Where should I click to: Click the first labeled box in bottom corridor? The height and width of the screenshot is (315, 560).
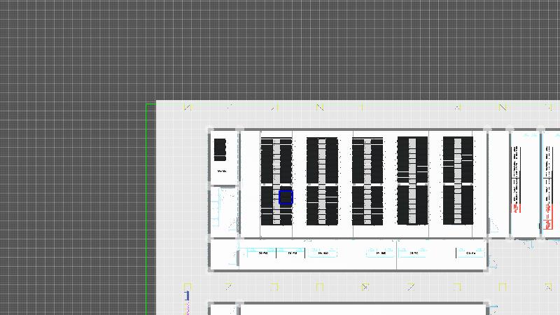pos(263,253)
